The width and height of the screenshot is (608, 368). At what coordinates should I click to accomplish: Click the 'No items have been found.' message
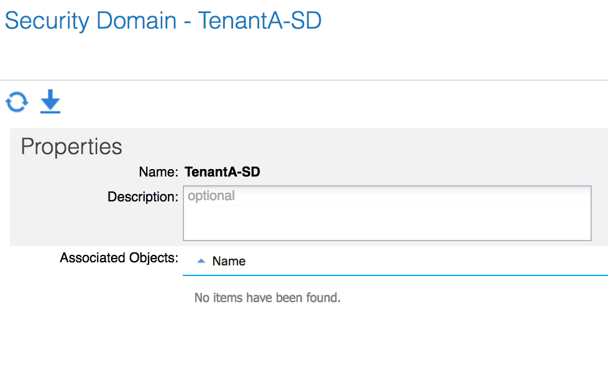(267, 298)
